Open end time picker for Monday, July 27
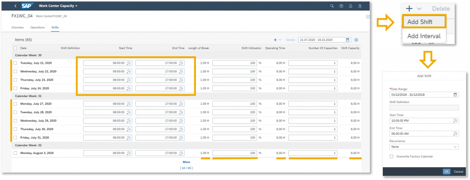470x180 pixels. (x=181, y=104)
